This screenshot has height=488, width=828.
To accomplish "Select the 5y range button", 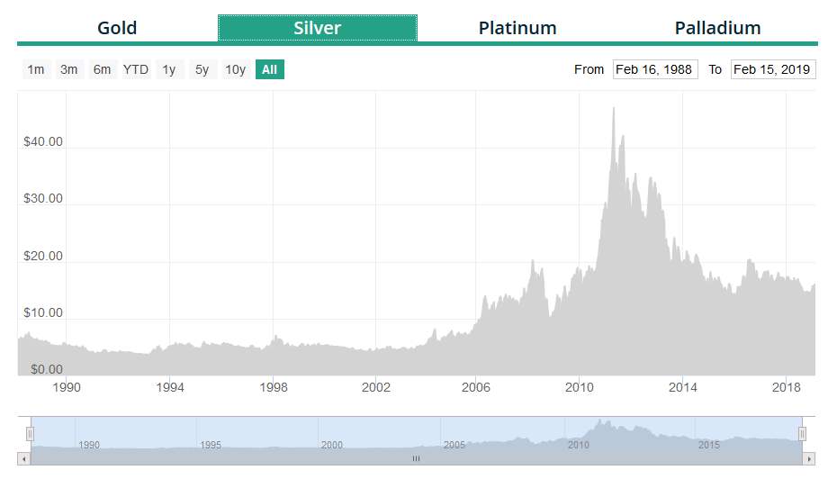I will [202, 69].
